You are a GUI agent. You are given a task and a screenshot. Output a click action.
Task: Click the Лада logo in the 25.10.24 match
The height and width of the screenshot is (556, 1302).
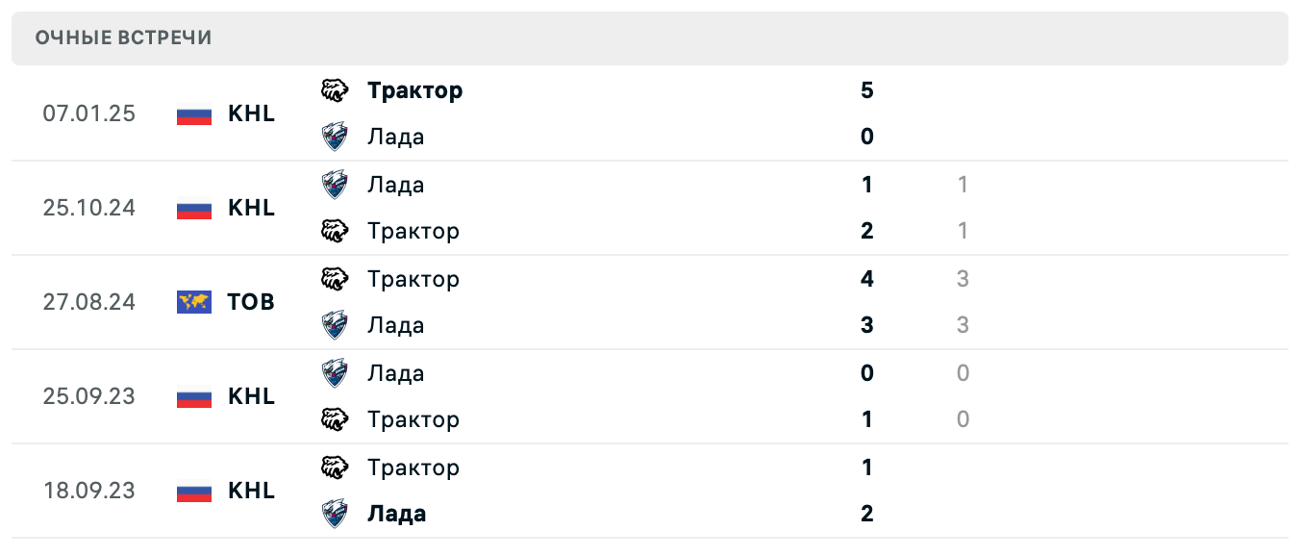(334, 184)
